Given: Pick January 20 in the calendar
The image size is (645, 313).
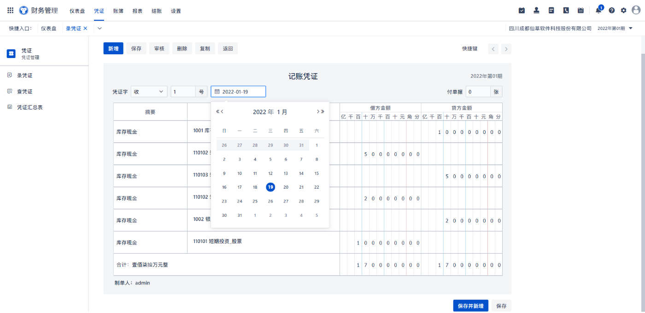Looking at the screenshot, I should [x=286, y=187].
